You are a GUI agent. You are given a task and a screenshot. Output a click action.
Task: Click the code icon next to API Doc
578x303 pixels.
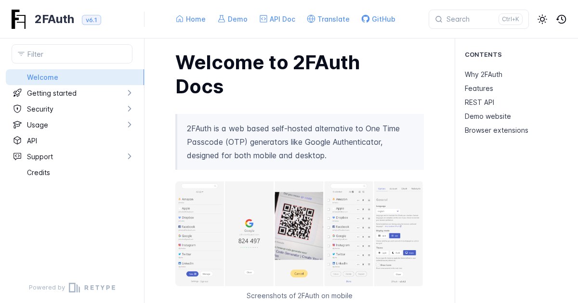(263, 19)
